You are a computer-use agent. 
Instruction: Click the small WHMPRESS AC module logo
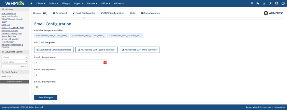[x=37, y=13]
